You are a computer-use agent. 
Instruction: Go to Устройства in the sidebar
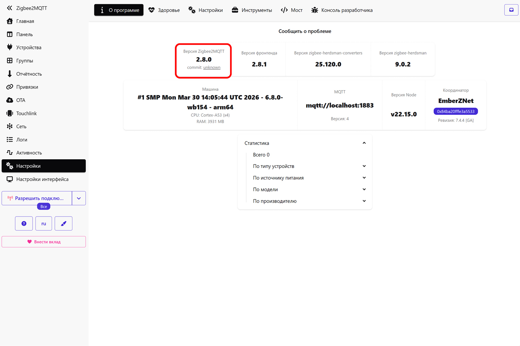coord(44,48)
